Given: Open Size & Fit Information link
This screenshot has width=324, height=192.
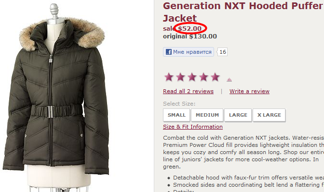Looking at the screenshot, I should pos(193,127).
